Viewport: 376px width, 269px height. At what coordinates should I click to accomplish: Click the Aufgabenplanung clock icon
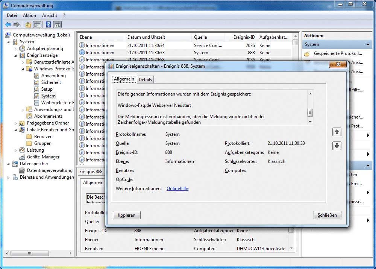[22, 49]
